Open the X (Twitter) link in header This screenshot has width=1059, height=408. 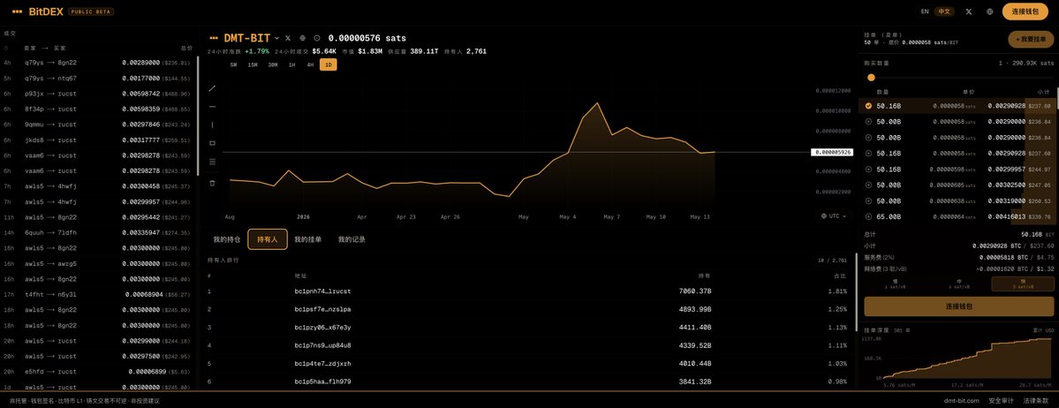pos(969,11)
